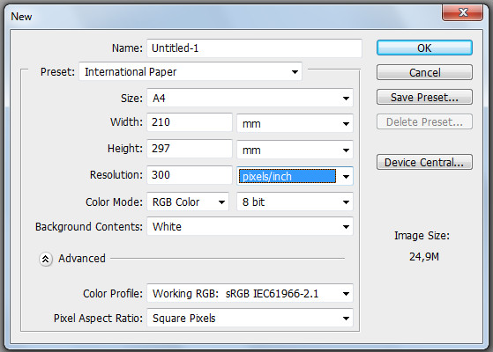The image size is (493, 352).
Task: Click the Cancel button
Action: (424, 72)
